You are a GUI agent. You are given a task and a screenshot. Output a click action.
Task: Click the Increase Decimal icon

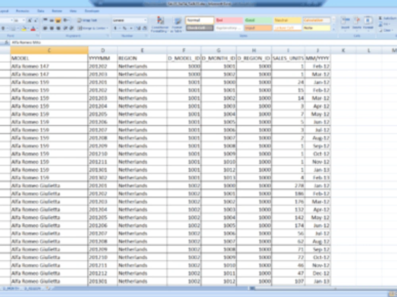(x=138, y=28)
